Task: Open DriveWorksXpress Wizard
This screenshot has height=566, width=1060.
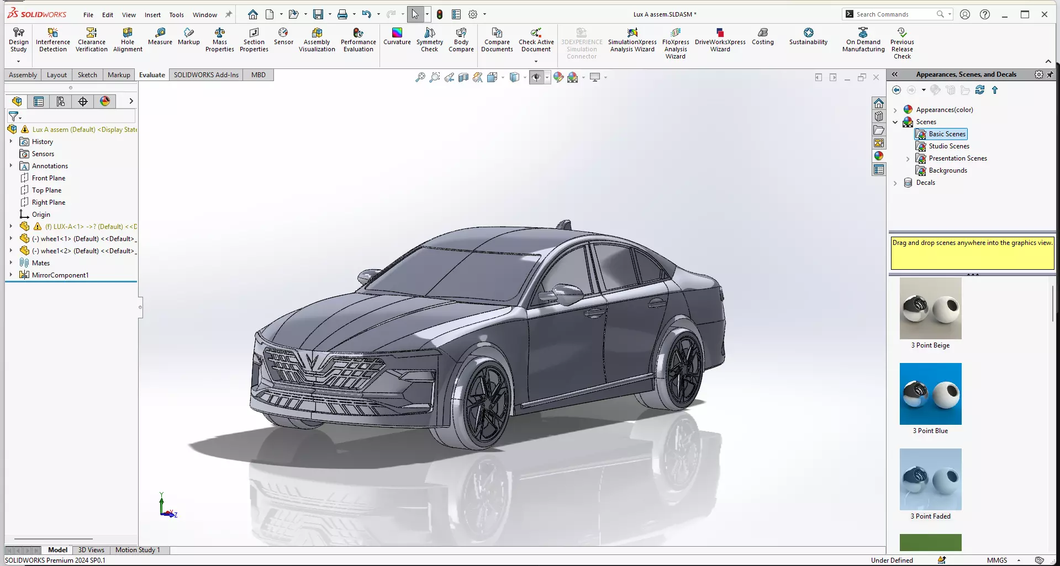Action: pyautogui.click(x=720, y=40)
